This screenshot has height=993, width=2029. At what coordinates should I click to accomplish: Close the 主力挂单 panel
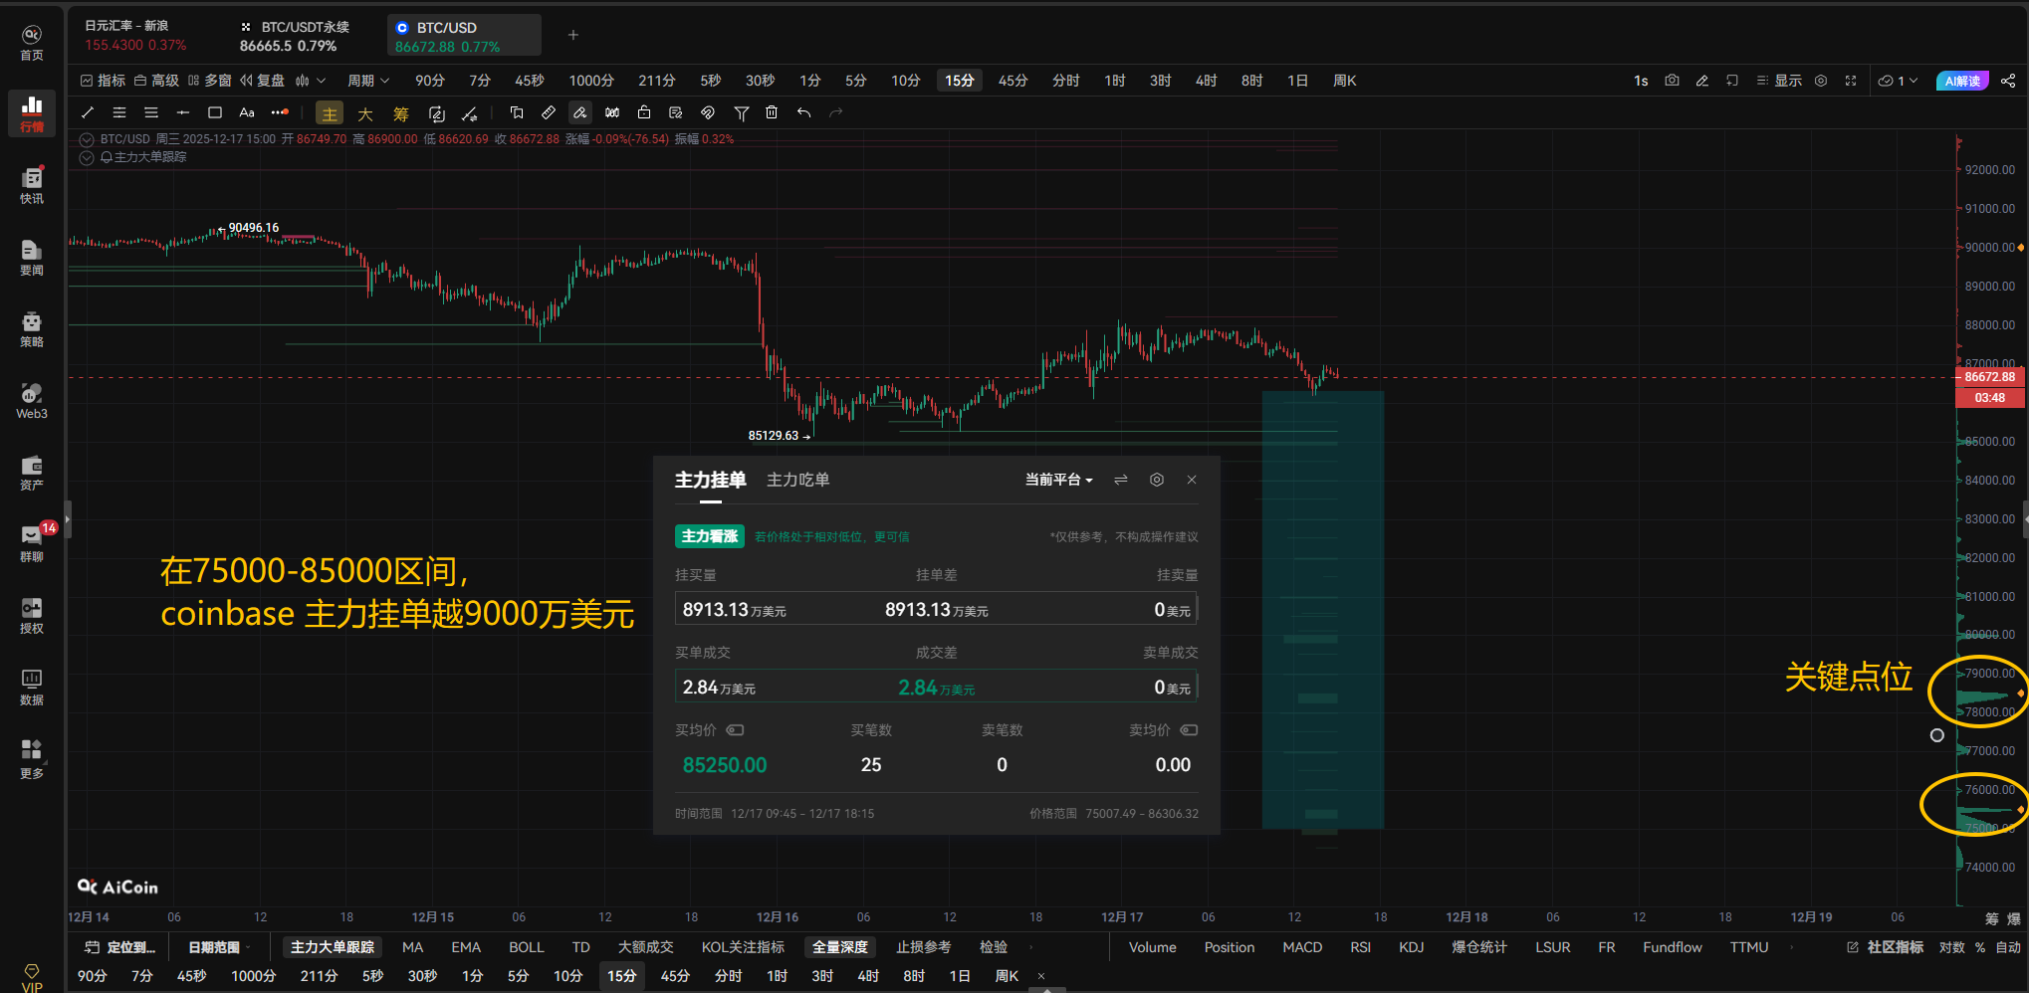[1191, 480]
